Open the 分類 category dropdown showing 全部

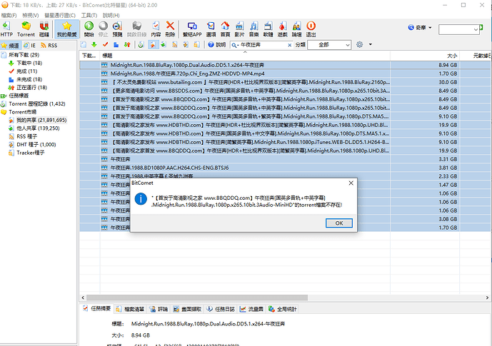pyautogui.click(x=329, y=45)
